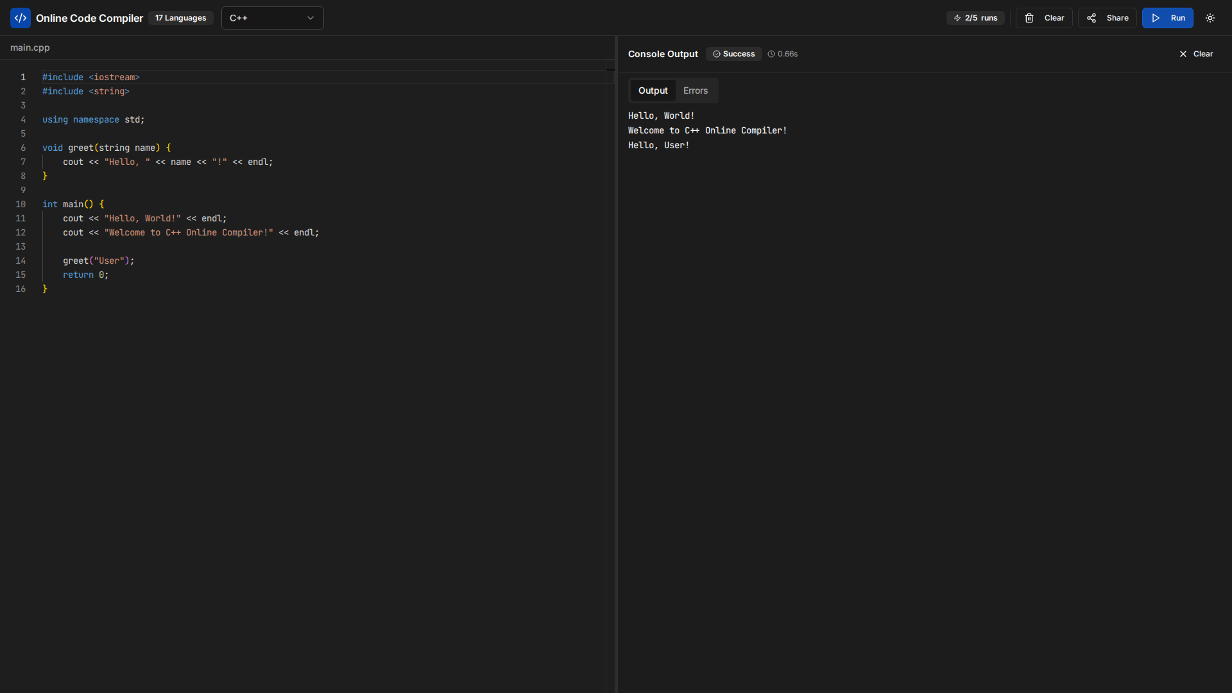The image size is (1232, 693).
Task: Place cursor on line 15 return statement
Action: (85, 275)
